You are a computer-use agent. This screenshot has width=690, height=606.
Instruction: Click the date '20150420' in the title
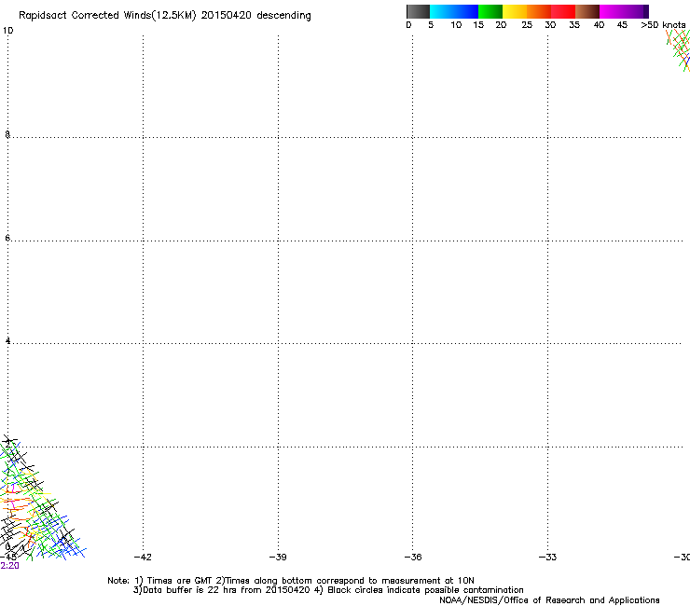(x=227, y=15)
